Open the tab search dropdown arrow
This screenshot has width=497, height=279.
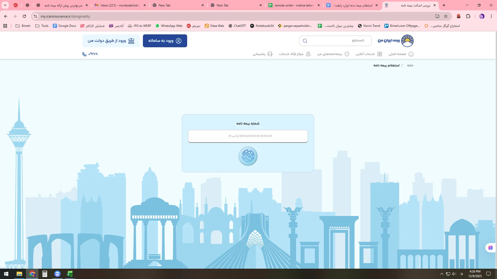5,5
